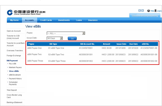The width and height of the screenshot is (162, 106).
Task: Open eBill Enrollment in the sidebar
Action: [15, 75]
